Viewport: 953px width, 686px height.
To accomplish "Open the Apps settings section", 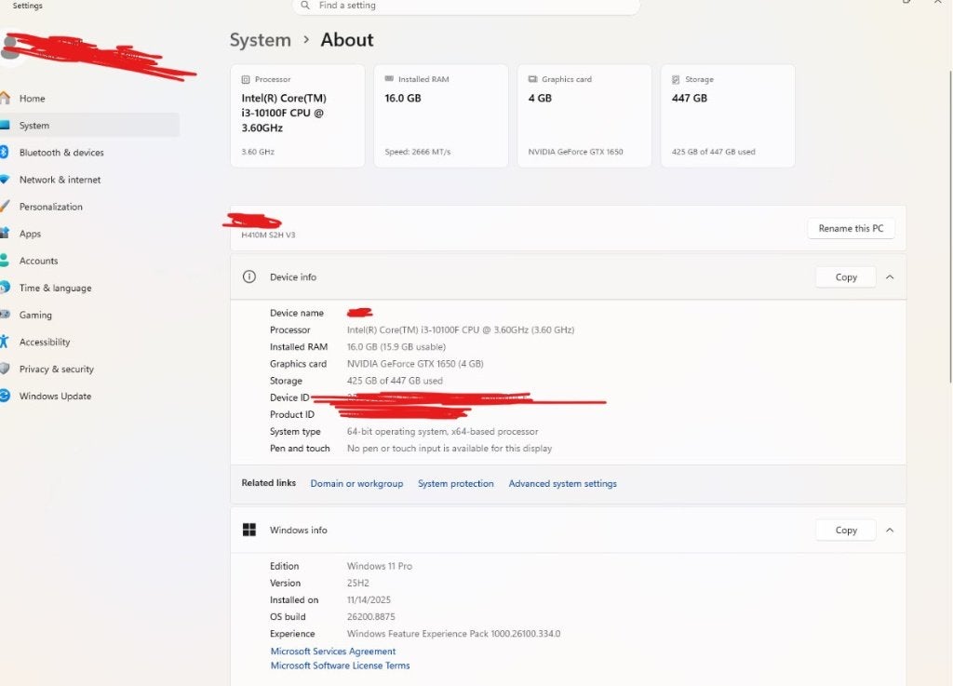I will [30, 234].
